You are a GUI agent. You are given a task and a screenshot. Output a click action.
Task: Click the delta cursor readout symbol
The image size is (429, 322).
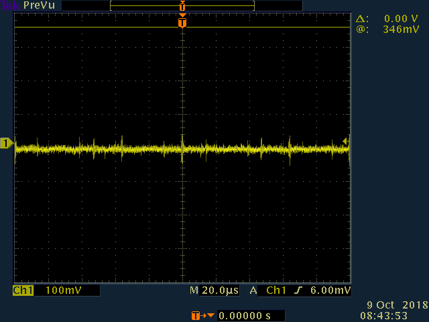pos(361,19)
